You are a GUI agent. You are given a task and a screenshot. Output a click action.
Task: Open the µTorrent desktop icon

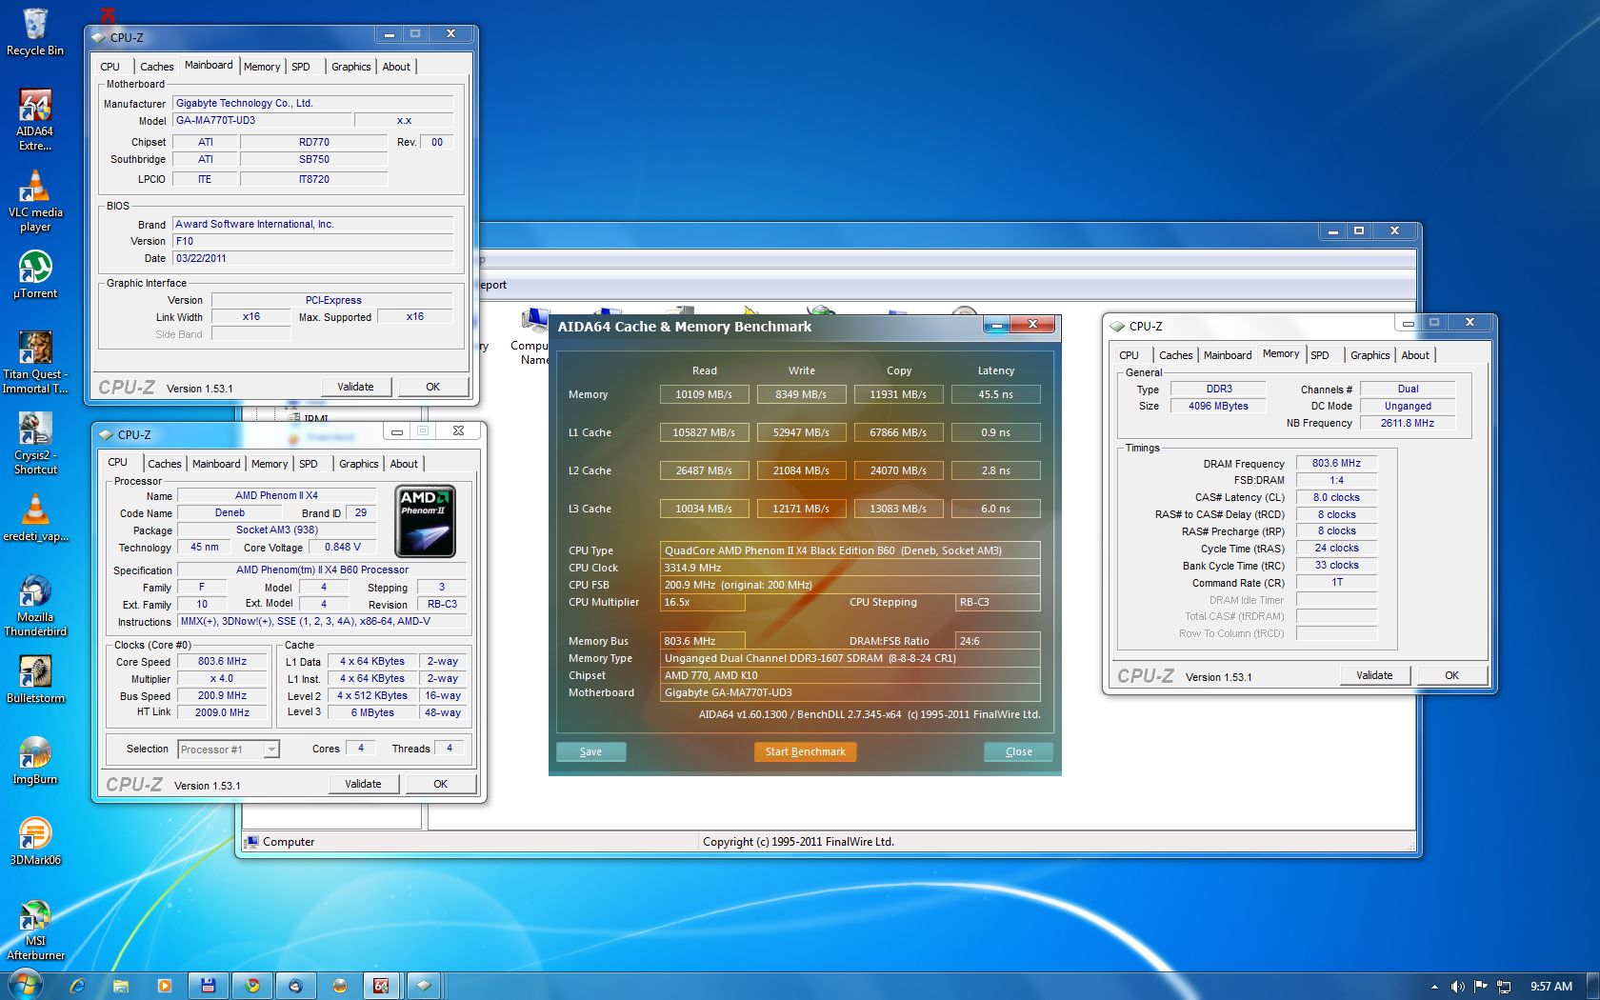pos(35,274)
